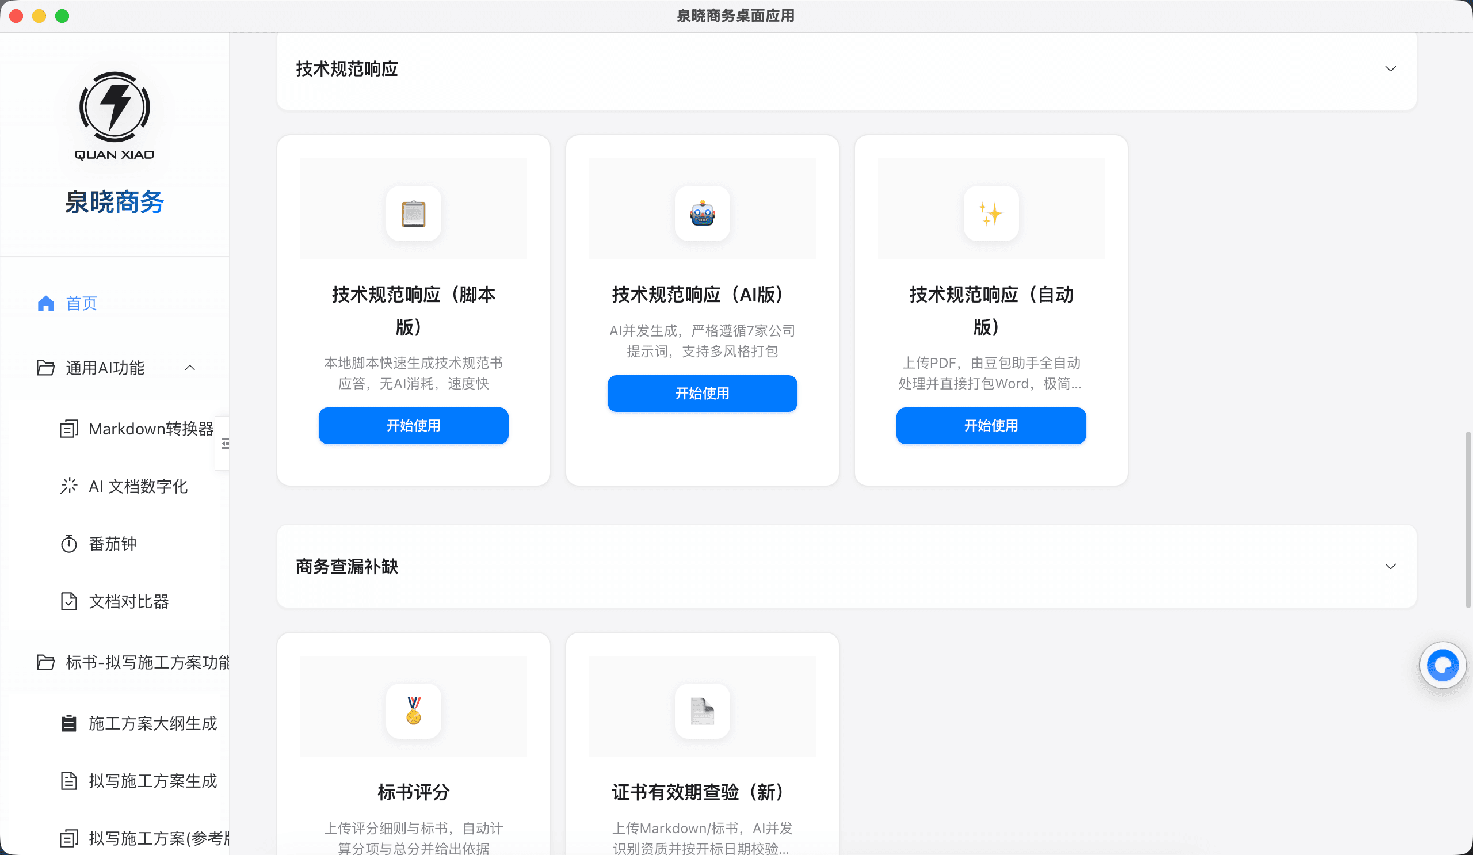The width and height of the screenshot is (1473, 855).
Task: Collapse the sidebar using the edge handle
Action: (x=224, y=444)
